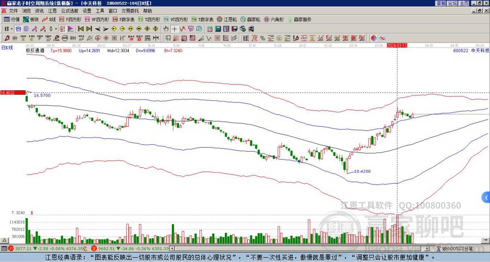Open the P数字表 tool

(x=123, y=19)
